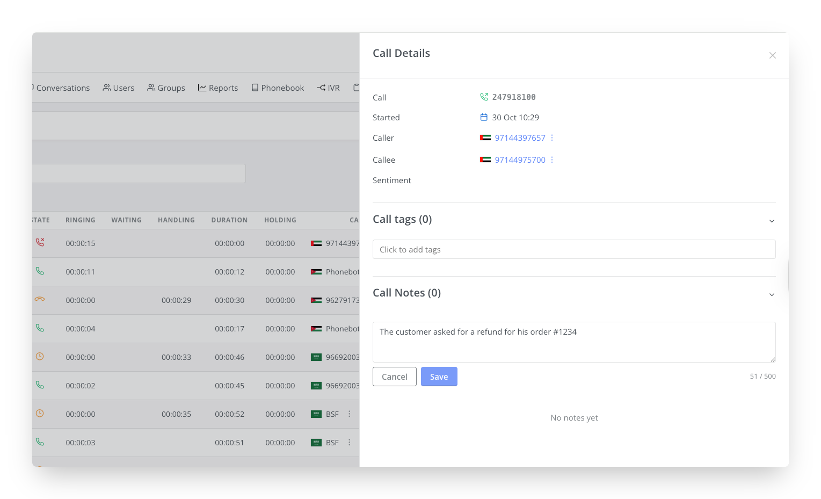
Task: Click the three-dot menu next to Caller number
Action: [x=552, y=138]
